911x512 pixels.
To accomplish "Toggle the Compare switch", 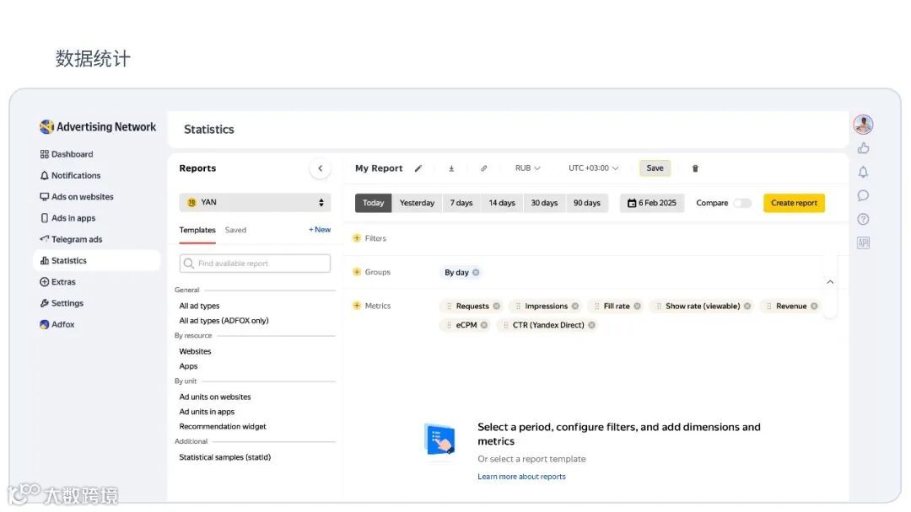I will [742, 203].
